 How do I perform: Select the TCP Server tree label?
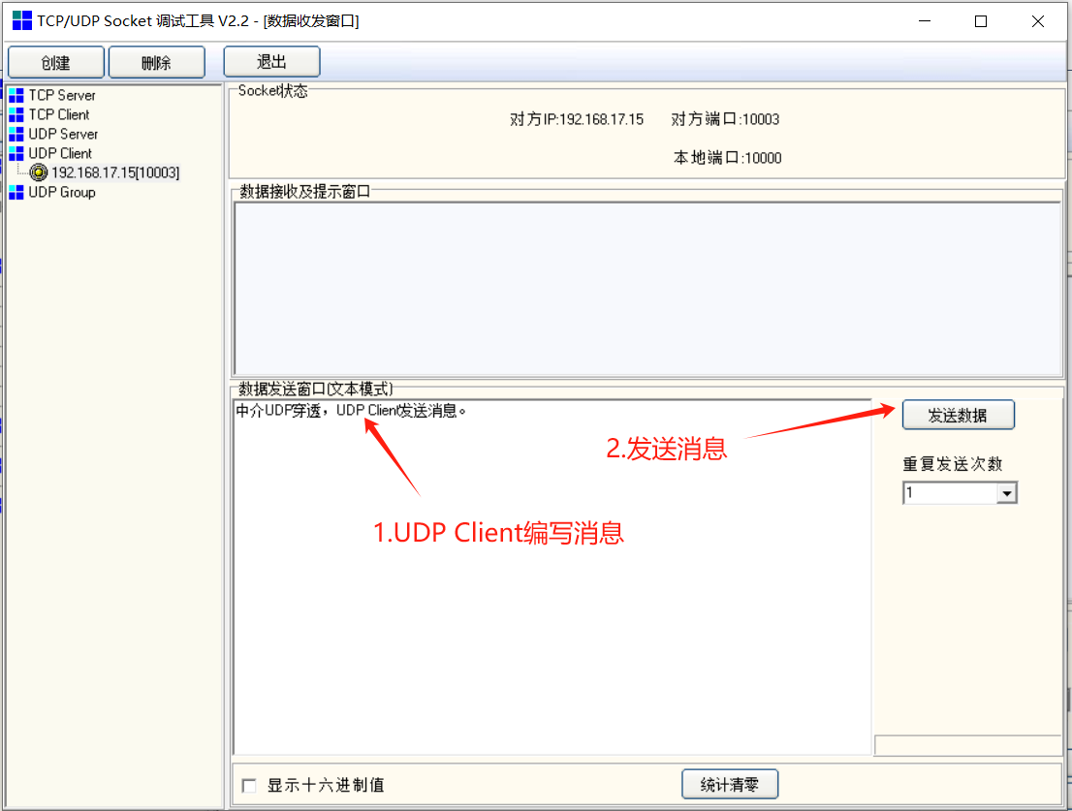coord(62,95)
